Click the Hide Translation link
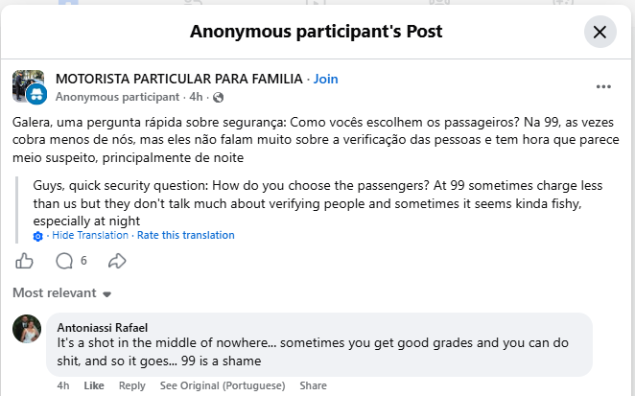The height and width of the screenshot is (396, 635). tap(91, 235)
